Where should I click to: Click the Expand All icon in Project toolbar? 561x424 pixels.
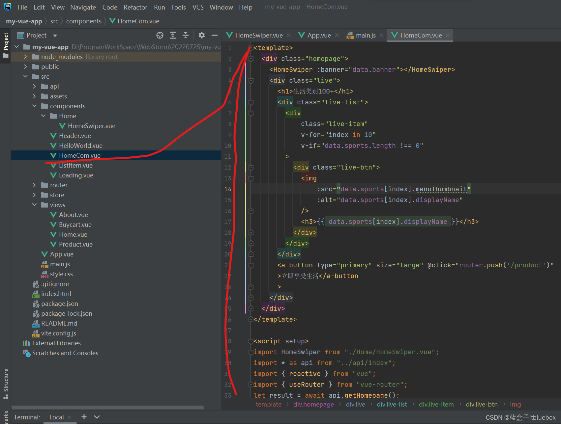click(x=173, y=35)
